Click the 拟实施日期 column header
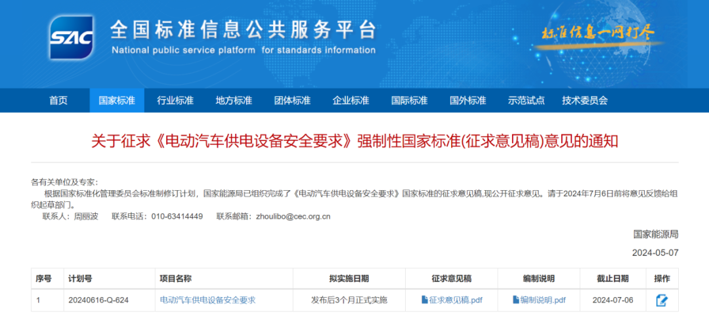Screen dimensions: 709x324 [349, 279]
